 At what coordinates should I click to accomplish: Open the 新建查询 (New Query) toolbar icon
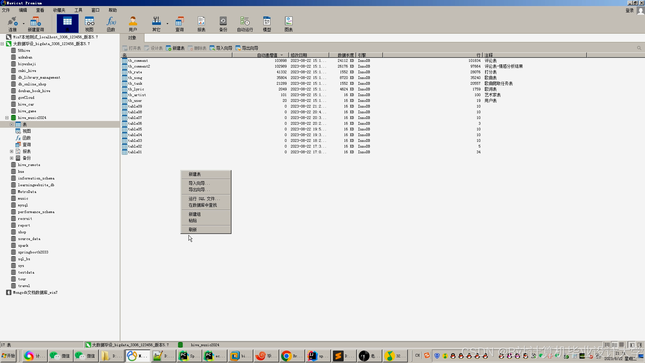tap(36, 24)
